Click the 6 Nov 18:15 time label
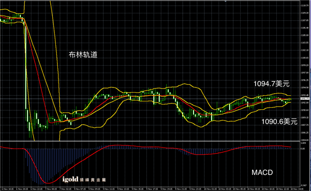311x191 pixels. coord(8,189)
